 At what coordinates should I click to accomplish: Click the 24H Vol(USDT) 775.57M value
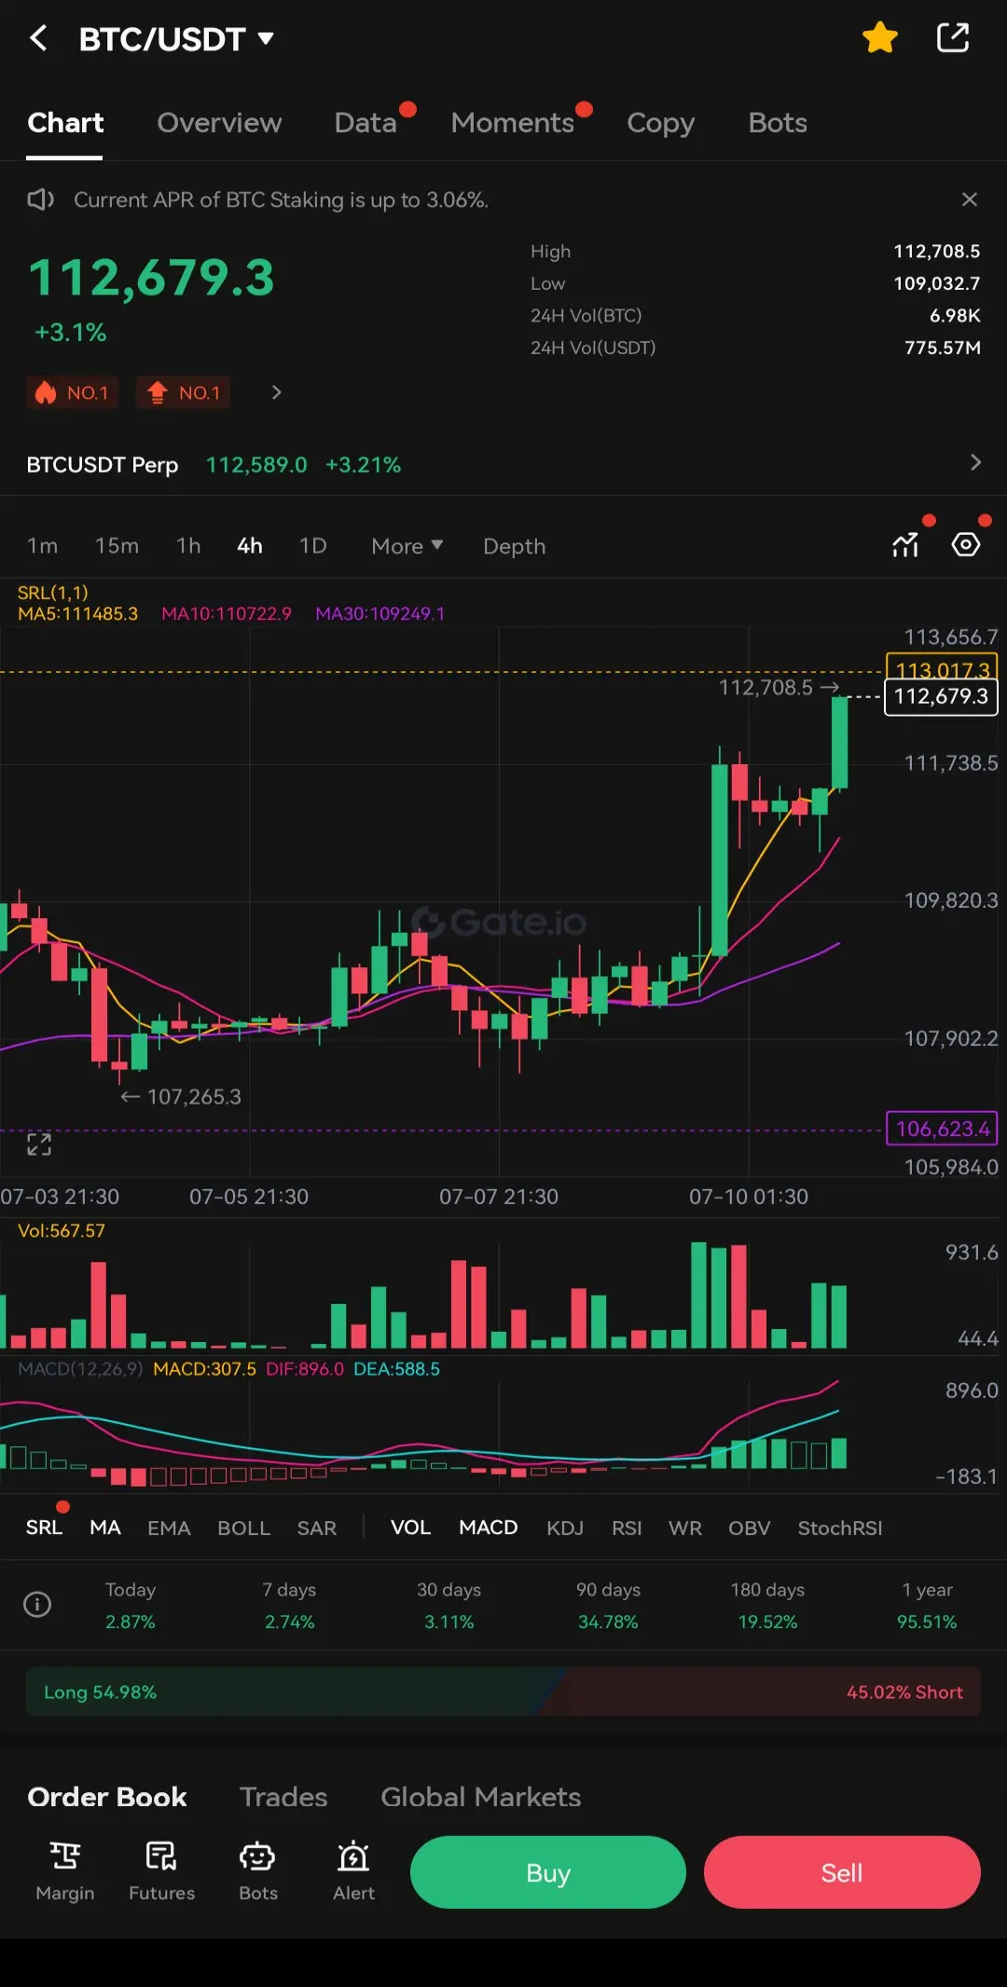[x=943, y=348]
